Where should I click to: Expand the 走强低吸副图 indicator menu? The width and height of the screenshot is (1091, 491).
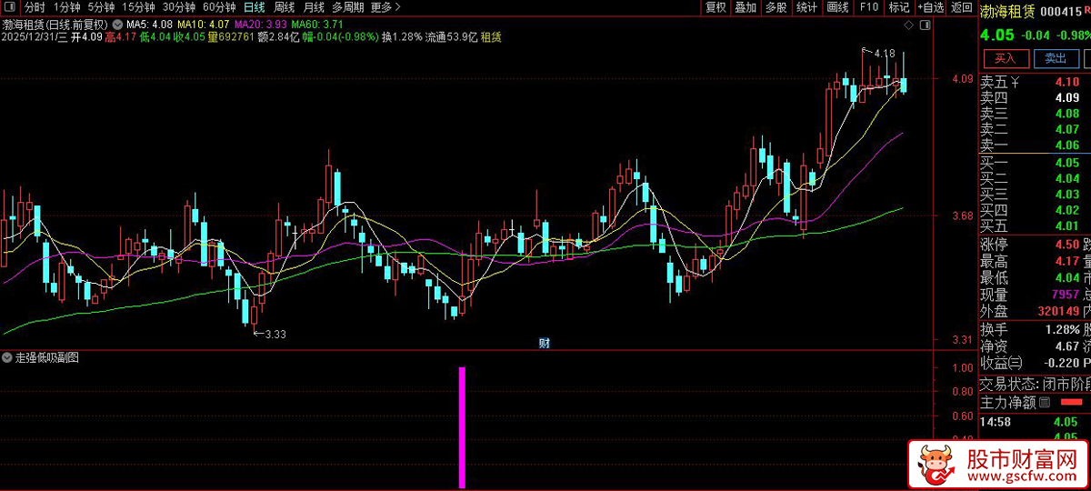[8, 358]
